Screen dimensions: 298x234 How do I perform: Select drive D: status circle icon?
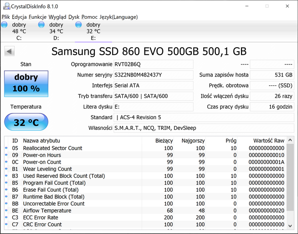[41, 25]
